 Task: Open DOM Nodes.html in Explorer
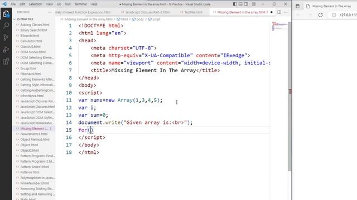33,52
